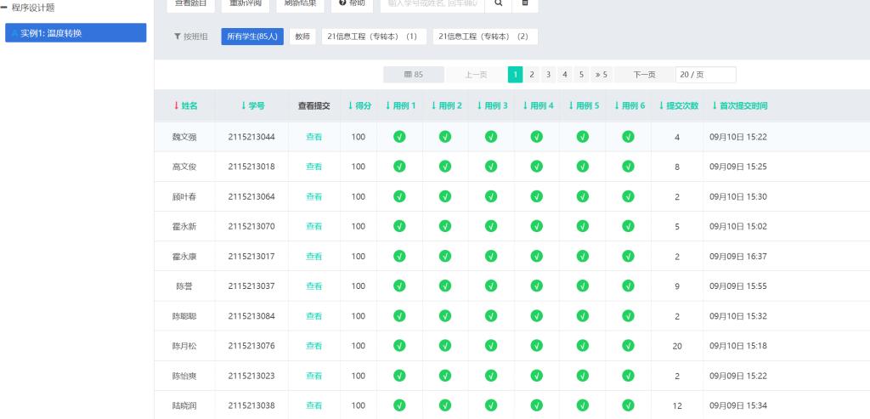The image size is (870, 419).
Task: Click the 下一页 next page button
Action: coord(644,75)
